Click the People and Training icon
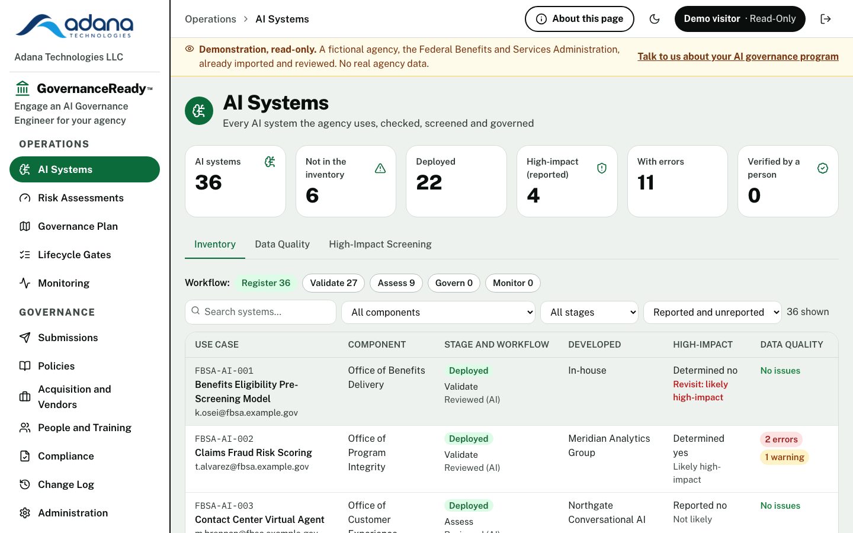 25,428
